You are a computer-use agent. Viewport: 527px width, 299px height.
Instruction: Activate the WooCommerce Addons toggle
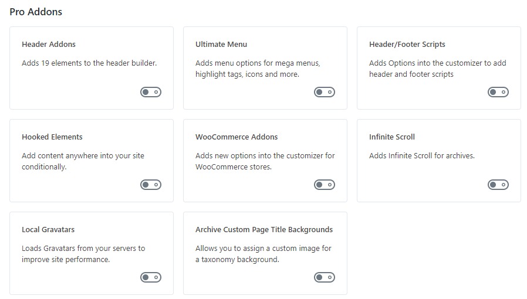click(x=325, y=185)
